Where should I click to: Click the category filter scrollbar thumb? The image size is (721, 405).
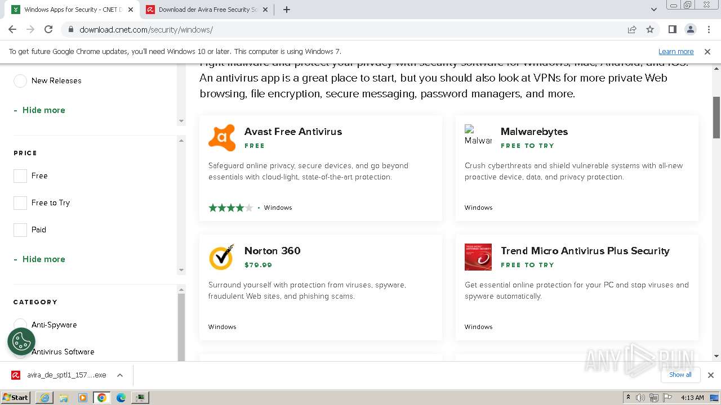click(x=181, y=327)
